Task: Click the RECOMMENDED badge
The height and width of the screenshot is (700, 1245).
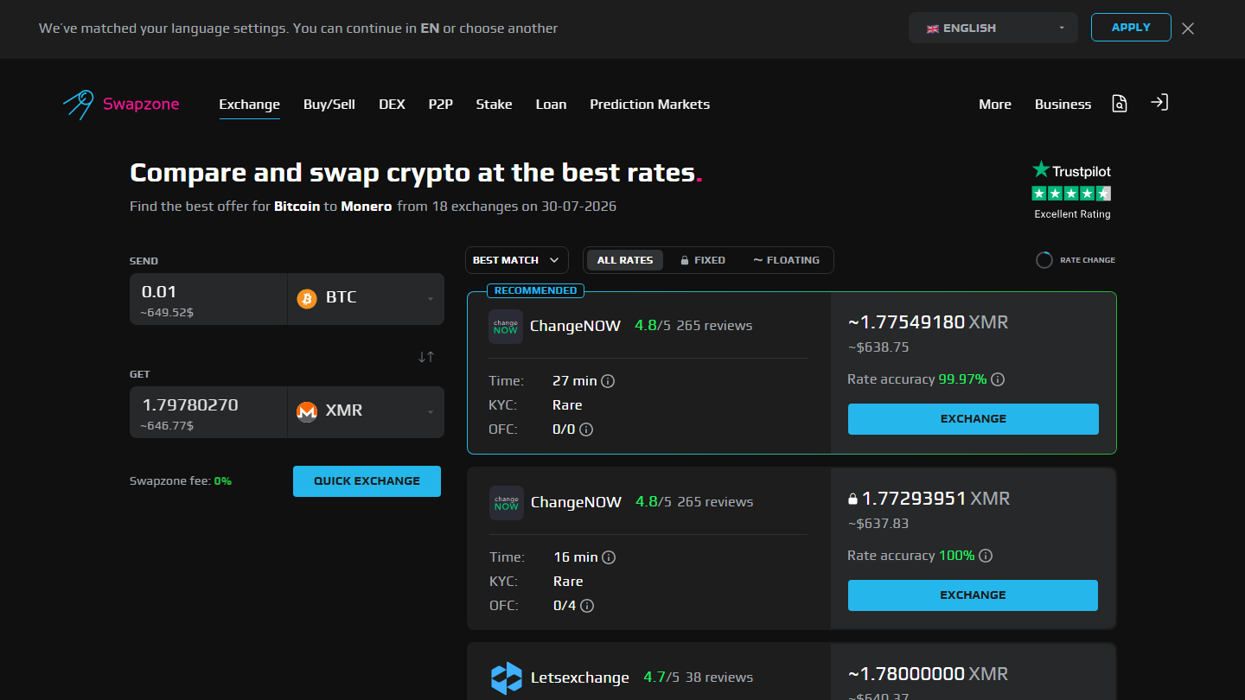Action: click(535, 290)
